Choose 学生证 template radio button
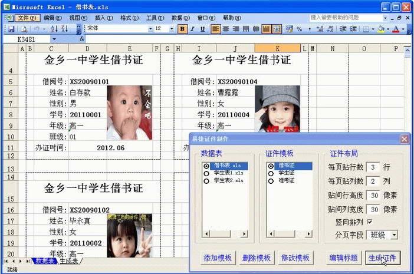Image resolution: width=414 pixels, height=274 pixels. 271,173
